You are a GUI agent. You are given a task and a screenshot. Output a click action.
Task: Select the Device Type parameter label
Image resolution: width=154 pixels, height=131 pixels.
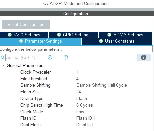coord(32,99)
